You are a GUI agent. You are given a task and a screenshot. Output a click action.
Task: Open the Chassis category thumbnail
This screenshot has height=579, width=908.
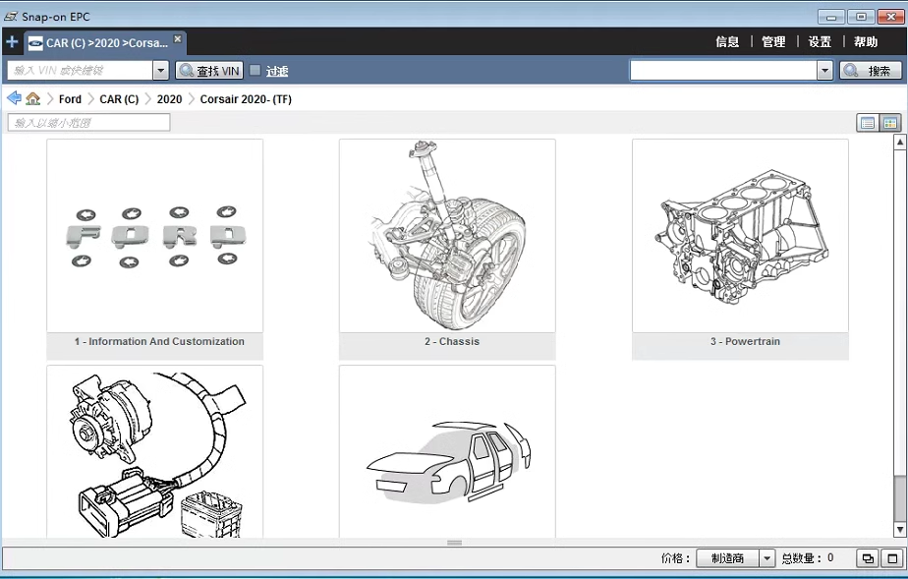coord(447,236)
